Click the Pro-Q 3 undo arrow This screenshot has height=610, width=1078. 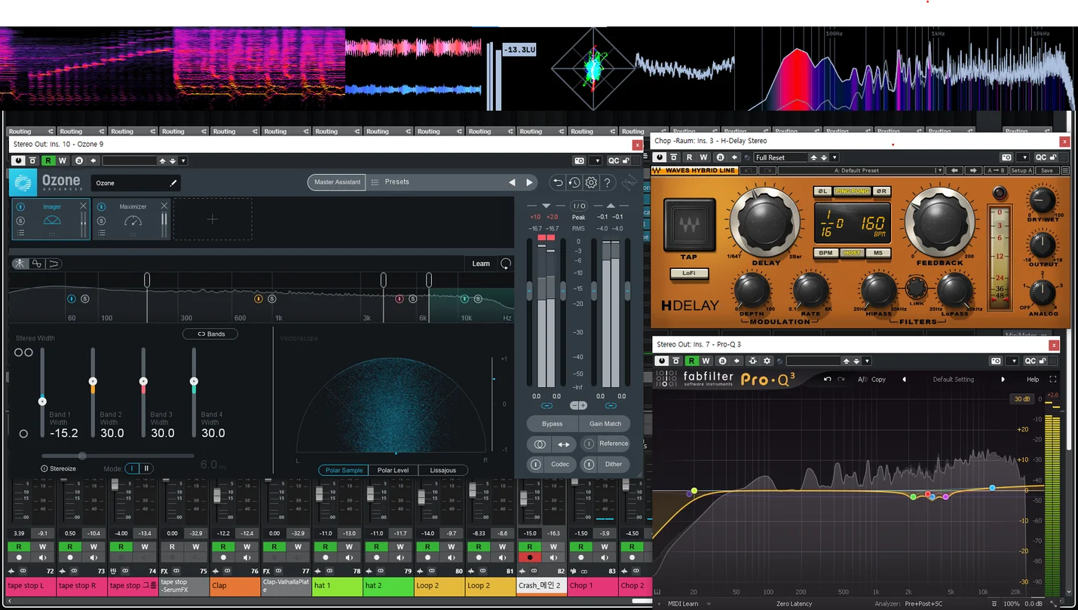coord(827,380)
